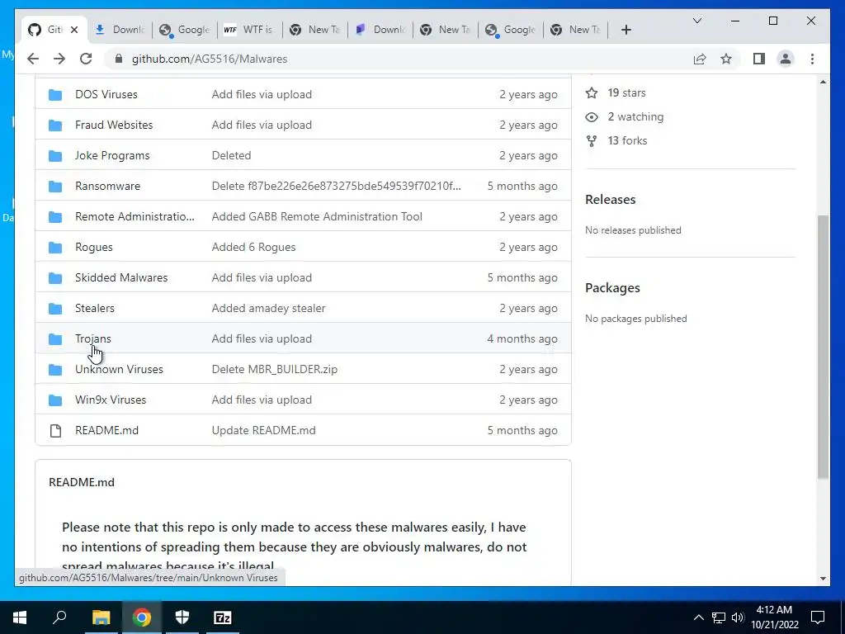Open Unknown Viruses folder link
845x634 pixels.
[119, 370]
